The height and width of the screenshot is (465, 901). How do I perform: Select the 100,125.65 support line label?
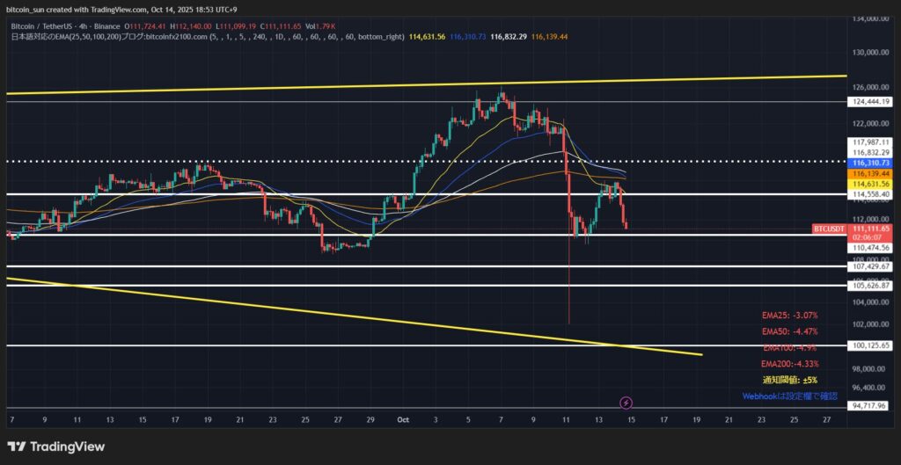coord(872,345)
